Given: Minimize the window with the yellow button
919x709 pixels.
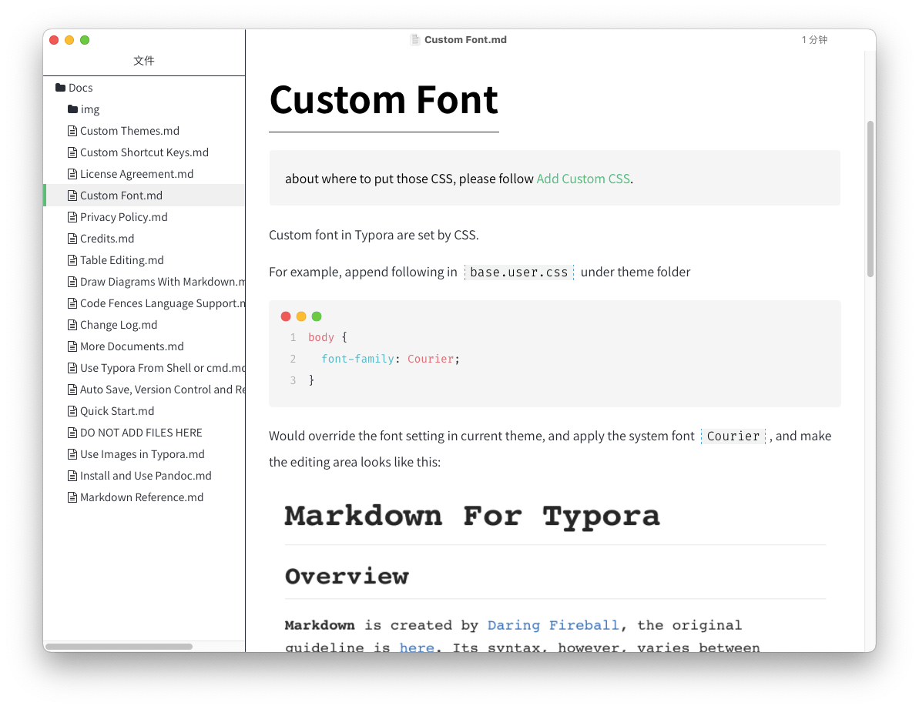Looking at the screenshot, I should coord(69,40).
